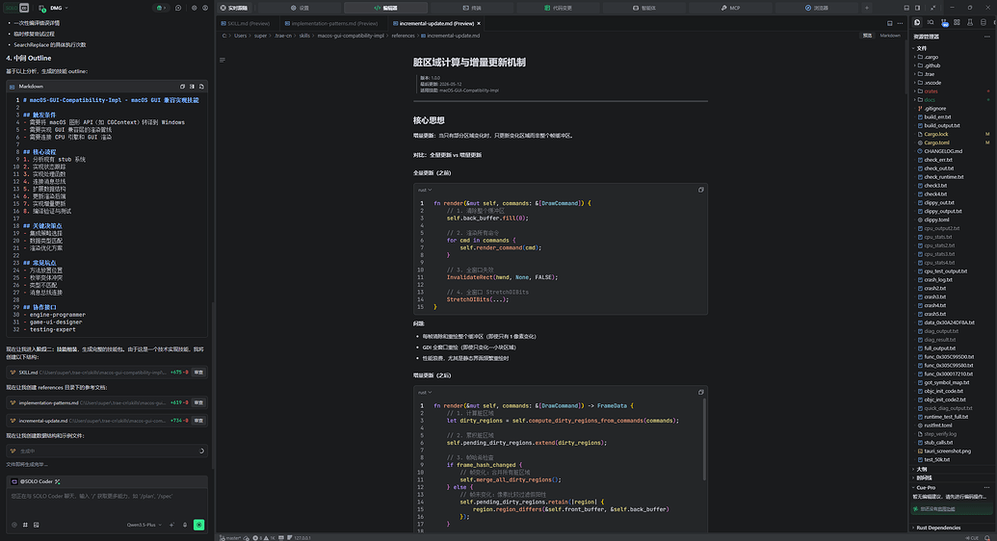This screenshot has width=997, height=541.
Task: Focus the SOLO Coder chat input field
Action: 107,502
